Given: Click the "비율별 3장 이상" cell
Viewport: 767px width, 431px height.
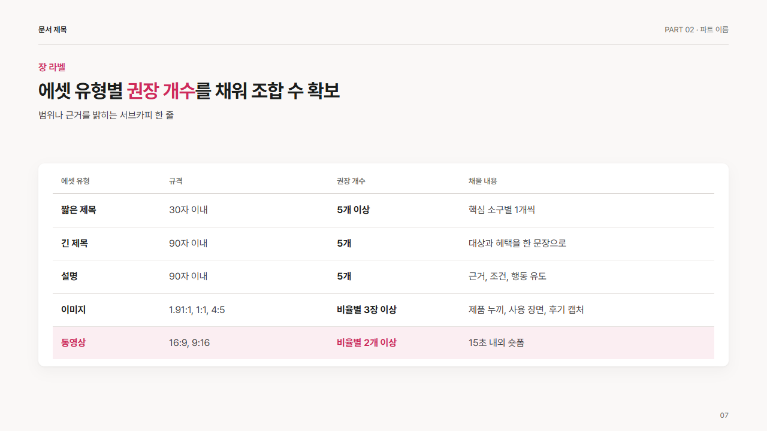Looking at the screenshot, I should [367, 310].
